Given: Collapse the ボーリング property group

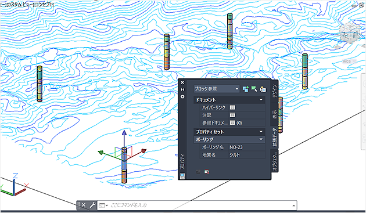Looking at the screenshot, I should 261,139.
